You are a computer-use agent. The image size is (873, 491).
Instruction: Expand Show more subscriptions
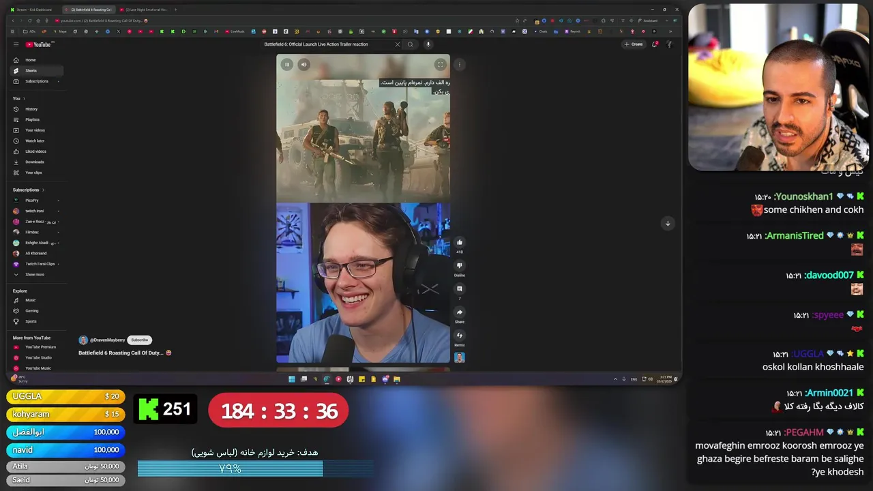pos(37,275)
